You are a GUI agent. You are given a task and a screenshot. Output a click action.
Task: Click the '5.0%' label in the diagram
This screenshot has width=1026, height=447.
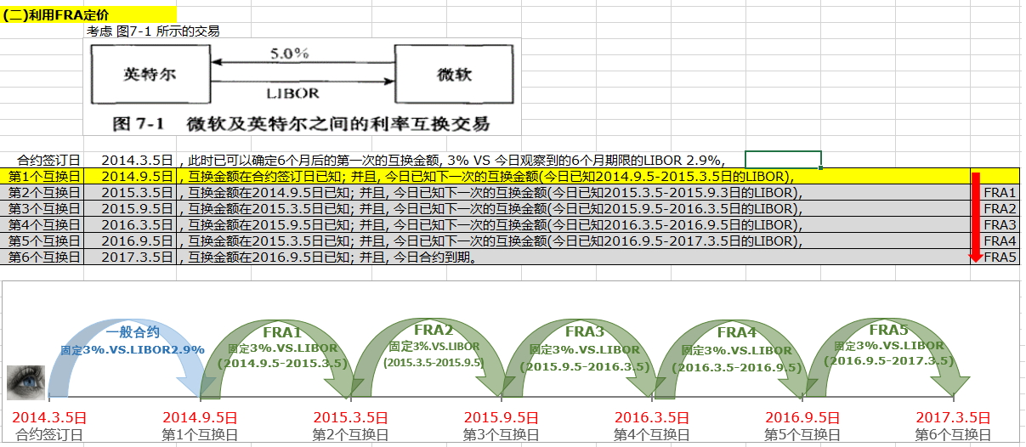289,54
